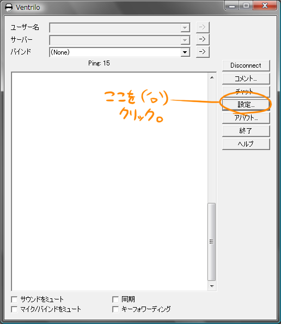Viewport: 281px width, 324px height.
Task: Open the サーバー dropdown list
Action: click(185, 40)
